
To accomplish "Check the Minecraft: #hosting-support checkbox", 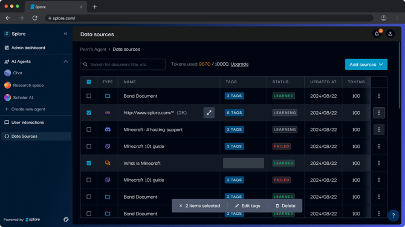I will tap(89, 129).
